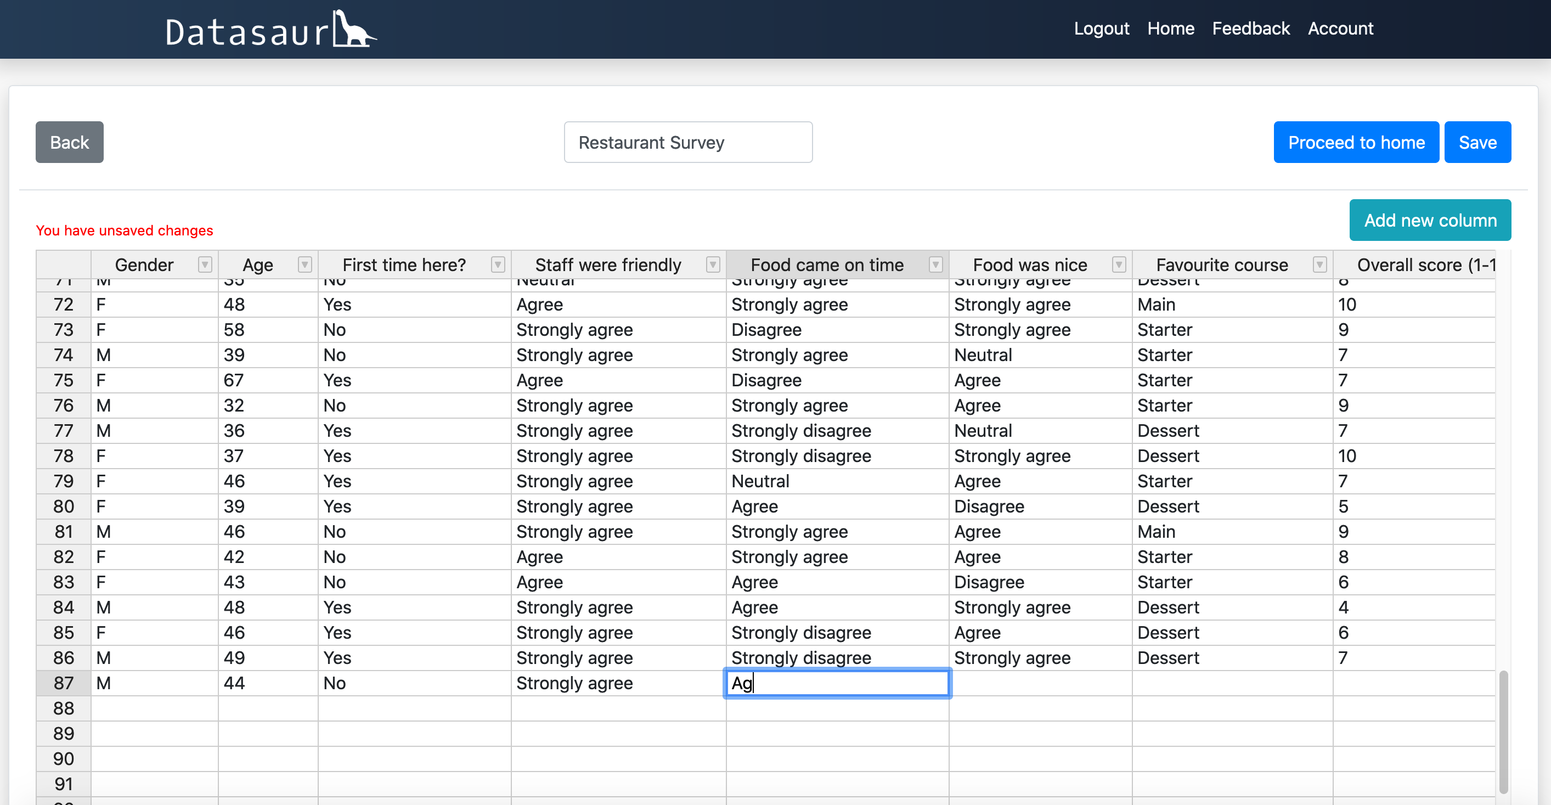The image size is (1551, 805).
Task: Click the Save button
Action: (x=1477, y=142)
